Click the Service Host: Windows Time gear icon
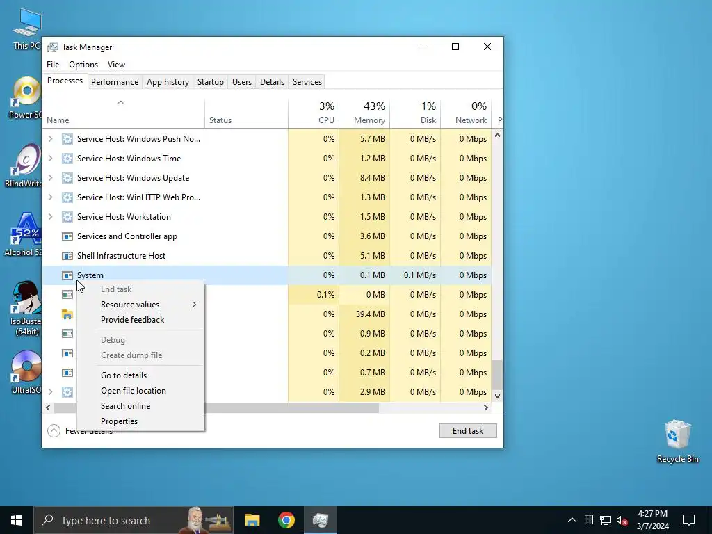This screenshot has width=712, height=534. pos(67,159)
